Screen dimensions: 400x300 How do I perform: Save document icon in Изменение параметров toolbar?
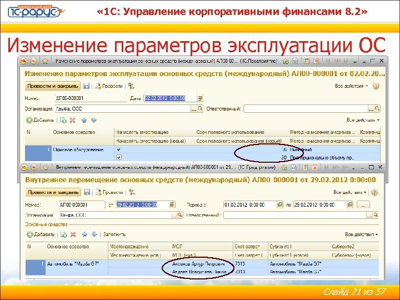tap(87, 86)
